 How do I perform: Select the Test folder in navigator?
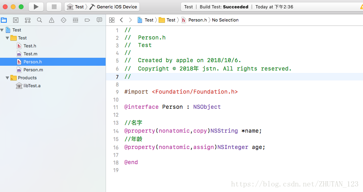[53, 38]
